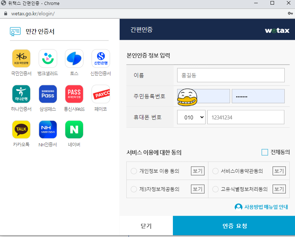Choose the 뱅크샐러드 authentication icon
295x237 pixels.
(48, 58)
